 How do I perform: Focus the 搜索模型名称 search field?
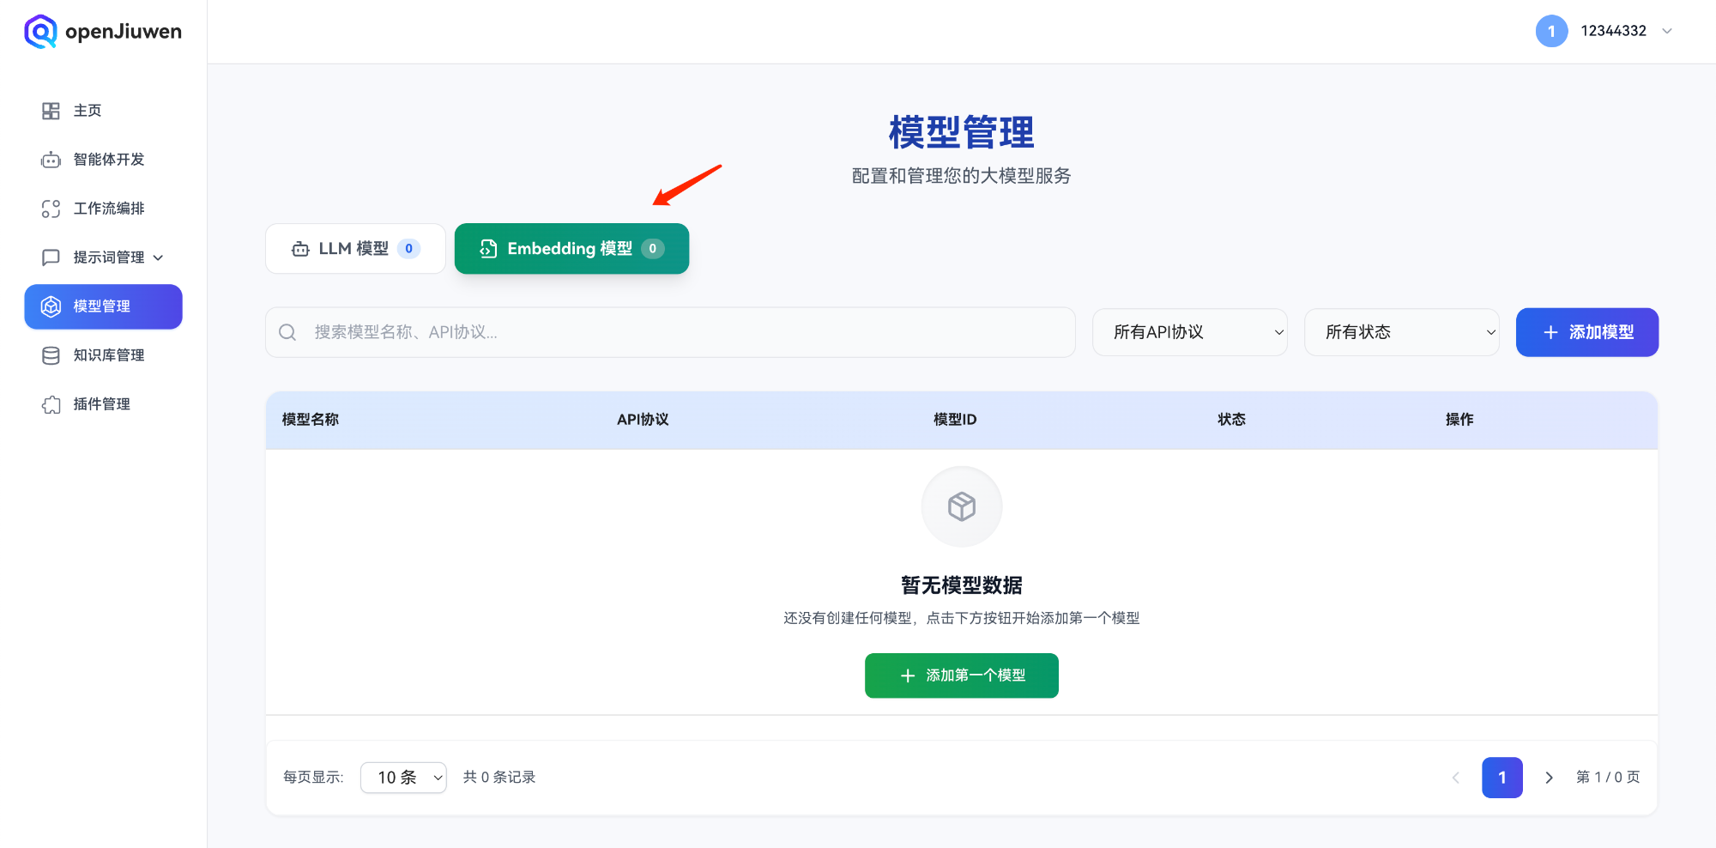(670, 332)
